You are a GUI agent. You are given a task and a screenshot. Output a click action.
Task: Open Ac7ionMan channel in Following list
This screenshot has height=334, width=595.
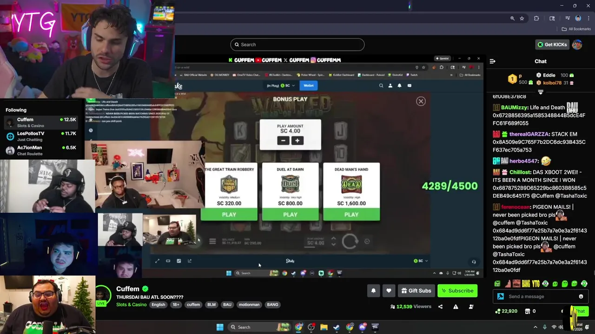(x=41, y=150)
